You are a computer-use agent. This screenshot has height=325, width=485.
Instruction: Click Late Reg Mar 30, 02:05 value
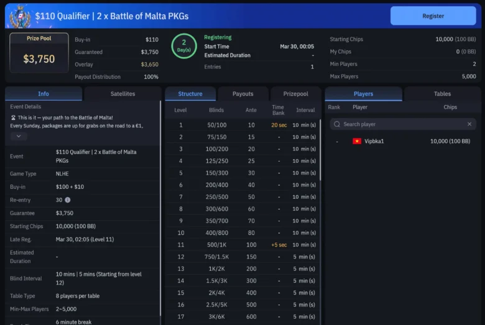pos(85,239)
